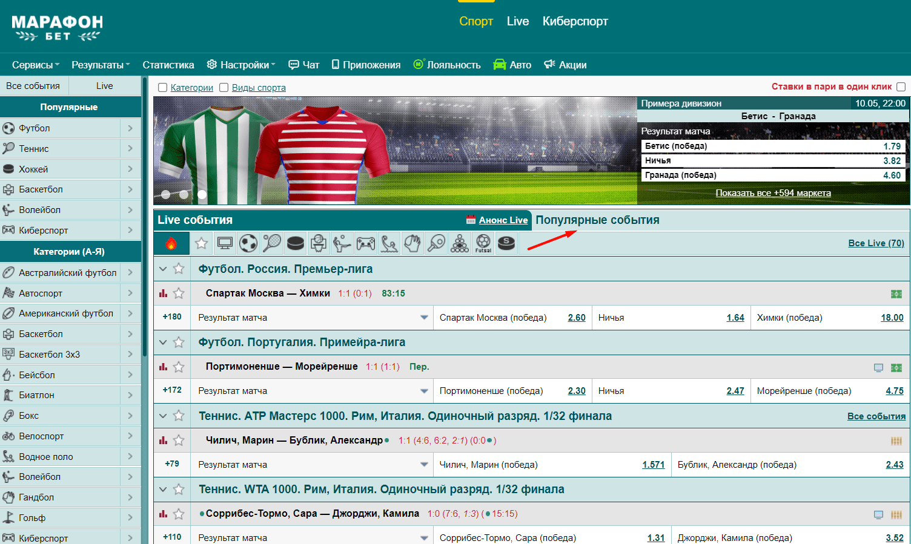Click the МАРАФОН БЕТ logo
Image resolution: width=911 pixels, height=544 pixels.
(57, 28)
